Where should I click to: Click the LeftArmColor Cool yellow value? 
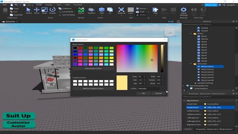click(x=213, y=111)
